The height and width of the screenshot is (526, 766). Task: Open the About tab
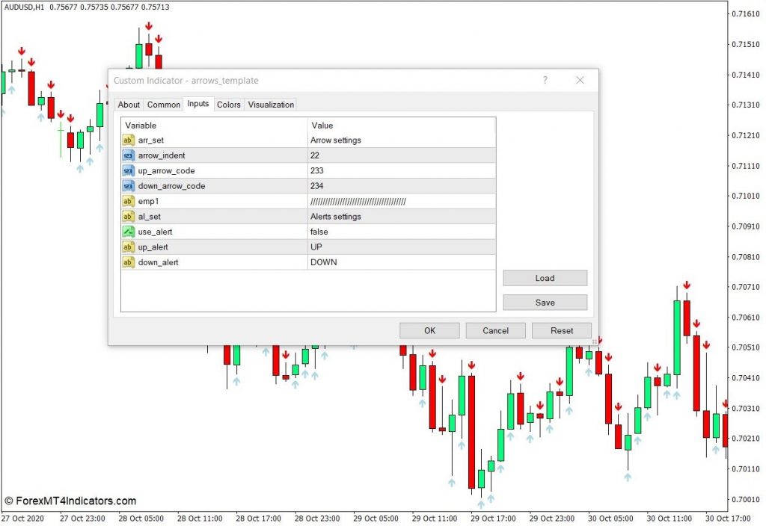click(129, 105)
